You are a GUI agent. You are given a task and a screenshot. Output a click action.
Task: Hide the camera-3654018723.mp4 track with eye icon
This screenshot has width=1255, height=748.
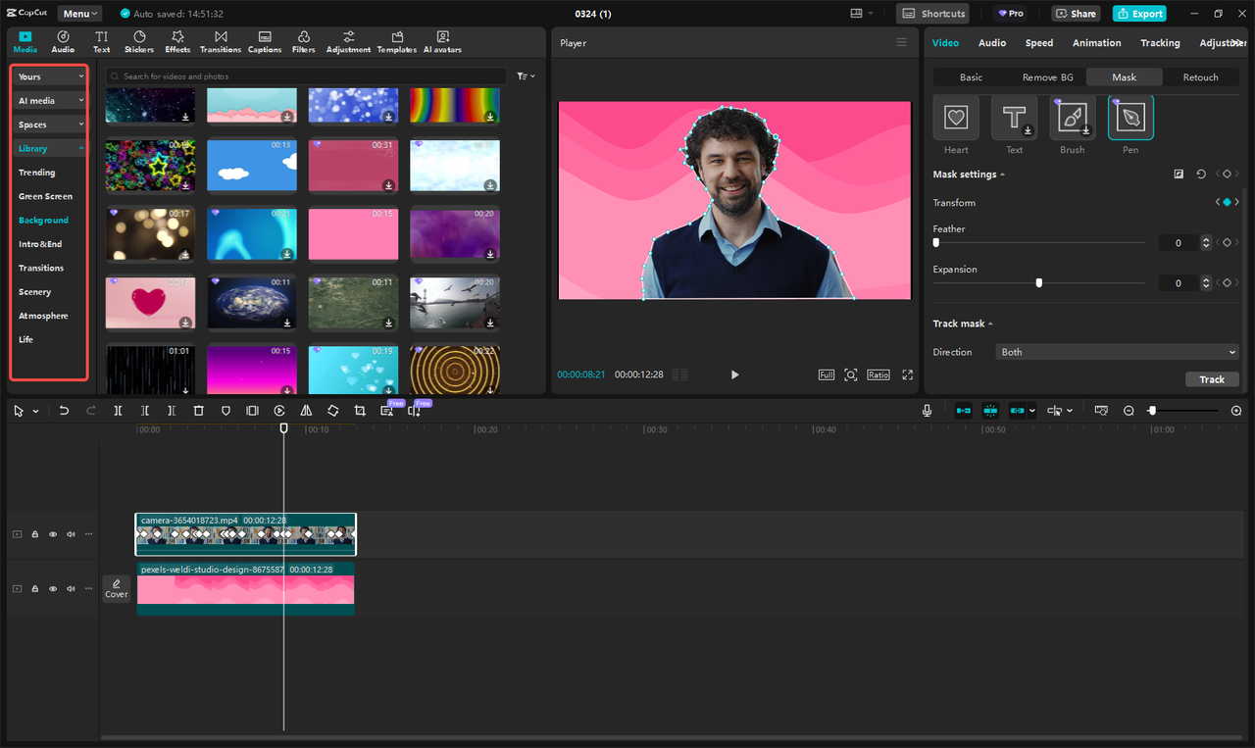[53, 534]
